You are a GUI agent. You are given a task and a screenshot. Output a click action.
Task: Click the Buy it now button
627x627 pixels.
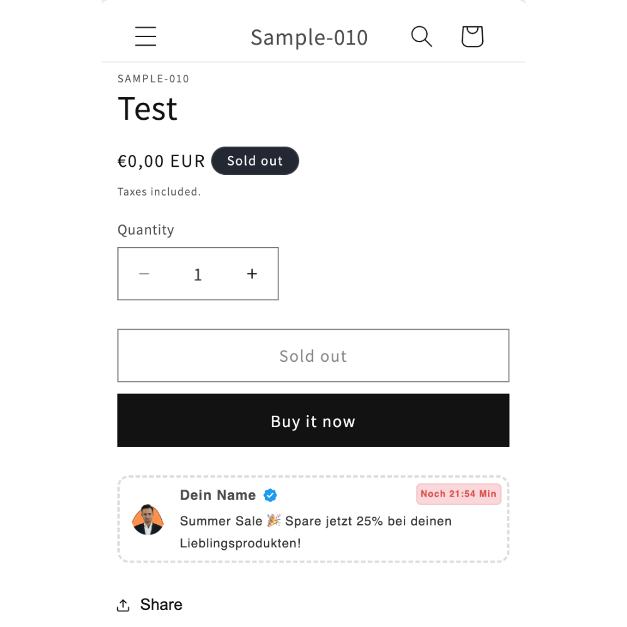pos(313,420)
